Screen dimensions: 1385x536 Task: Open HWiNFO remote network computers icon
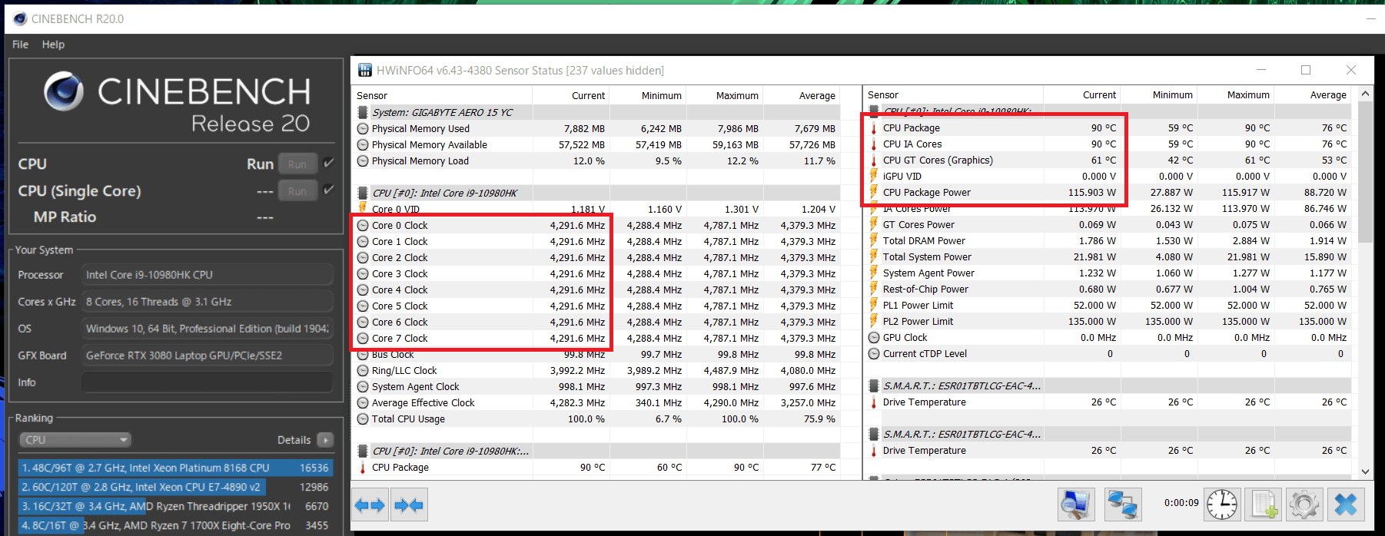1122,505
